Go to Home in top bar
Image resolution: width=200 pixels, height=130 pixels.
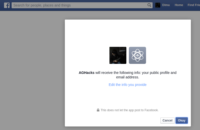coord(179,5)
